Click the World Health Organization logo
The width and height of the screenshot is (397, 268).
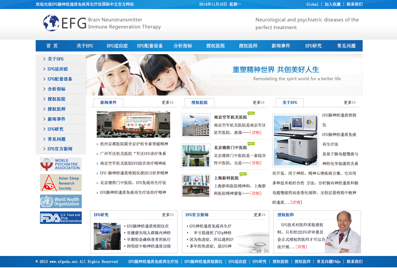(61, 201)
